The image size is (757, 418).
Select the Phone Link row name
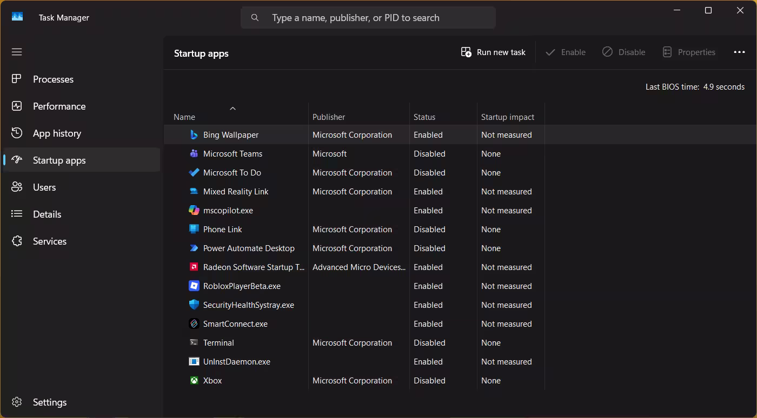click(x=223, y=230)
